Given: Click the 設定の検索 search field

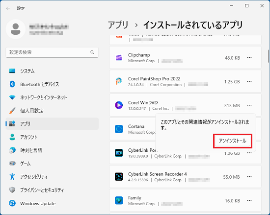Looking at the screenshot, I should [52, 52].
